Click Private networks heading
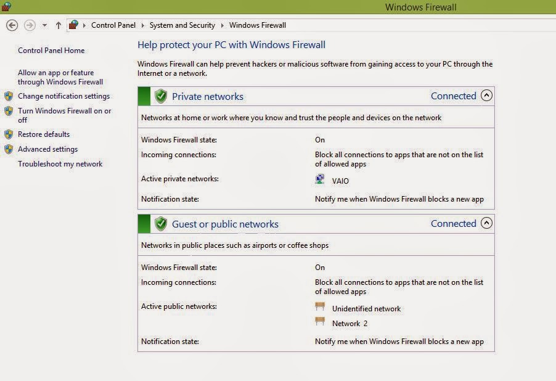The height and width of the screenshot is (381, 556). click(x=208, y=97)
